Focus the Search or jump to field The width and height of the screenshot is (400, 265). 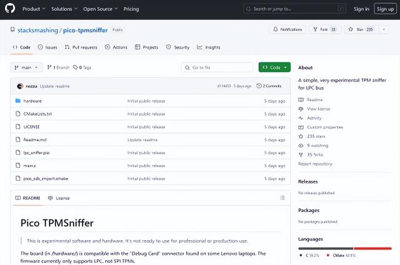[294, 9]
